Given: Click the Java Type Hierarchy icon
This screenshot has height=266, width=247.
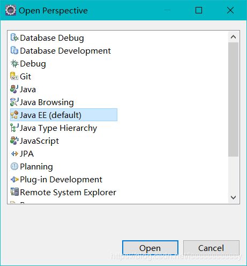Looking at the screenshot, I should pos(14,128).
